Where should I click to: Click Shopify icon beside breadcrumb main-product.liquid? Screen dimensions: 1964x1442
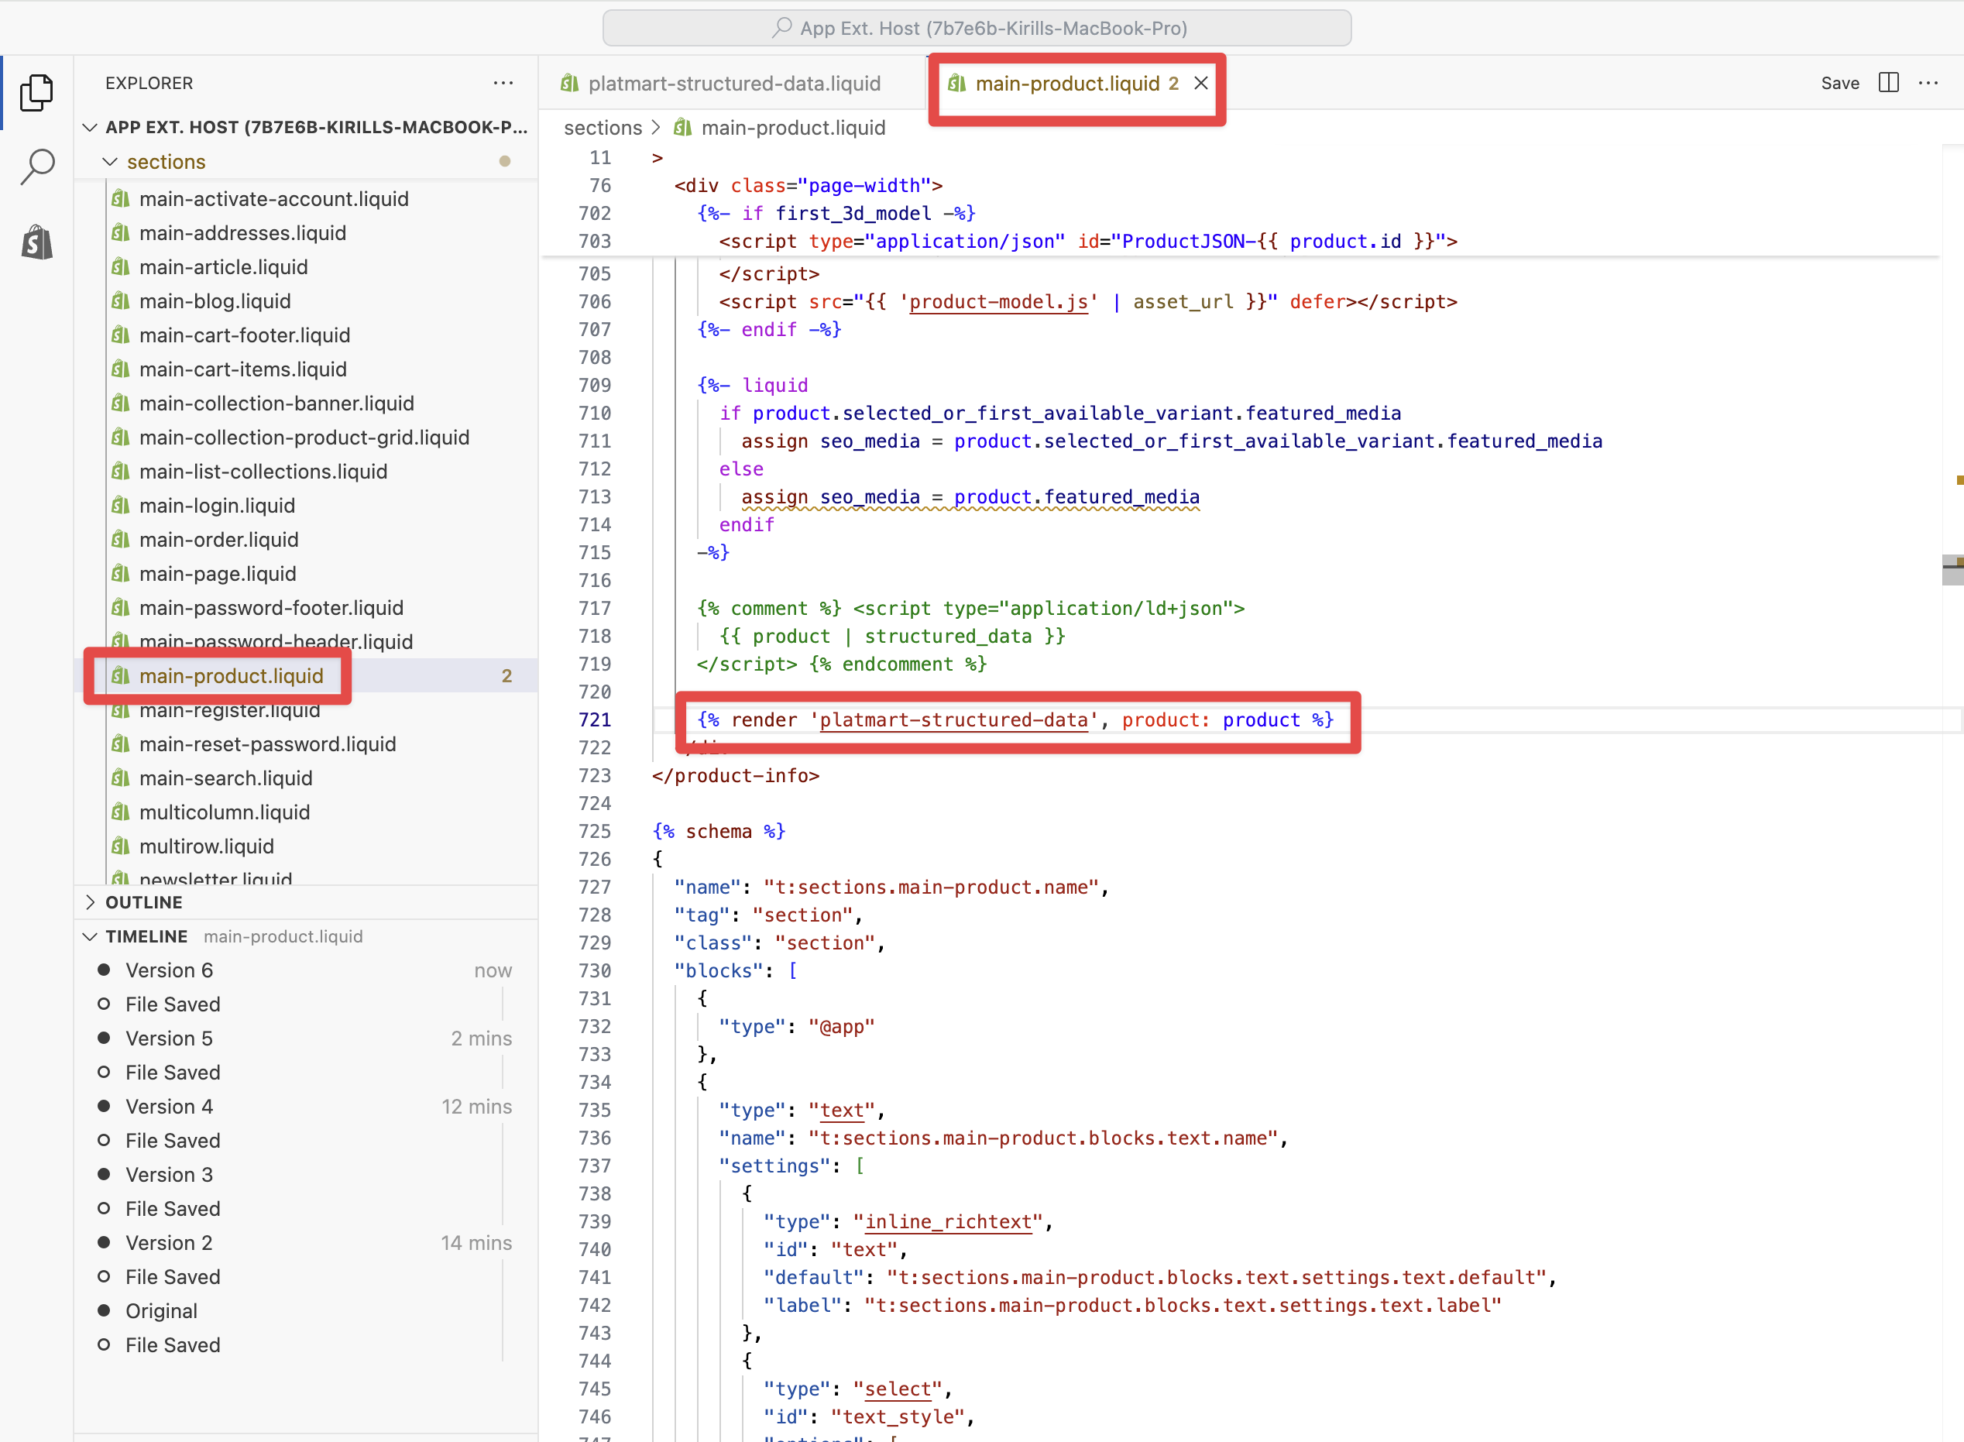(x=682, y=129)
